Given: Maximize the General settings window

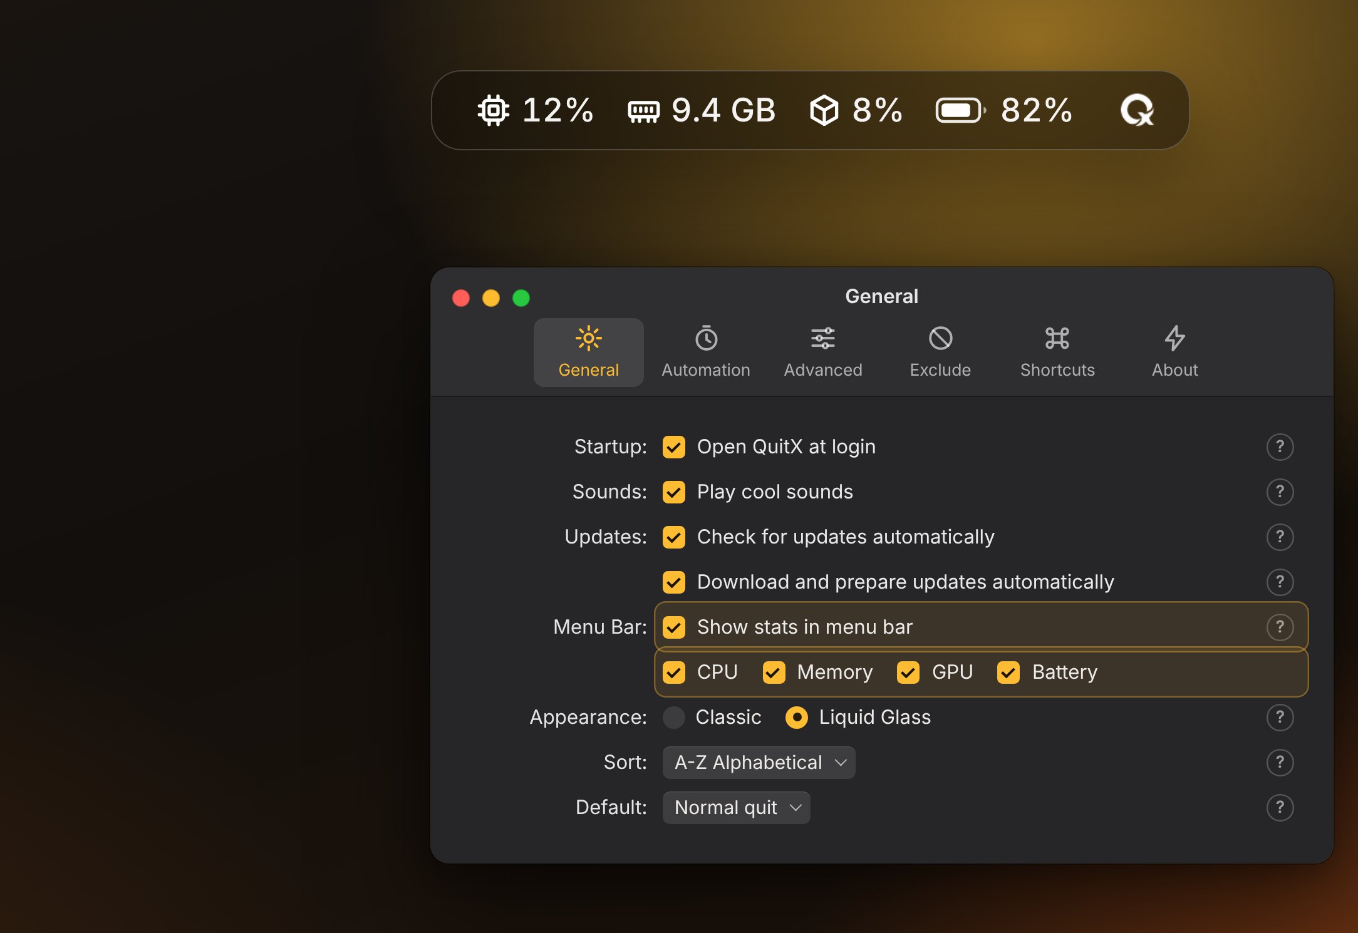Looking at the screenshot, I should pyautogui.click(x=521, y=298).
